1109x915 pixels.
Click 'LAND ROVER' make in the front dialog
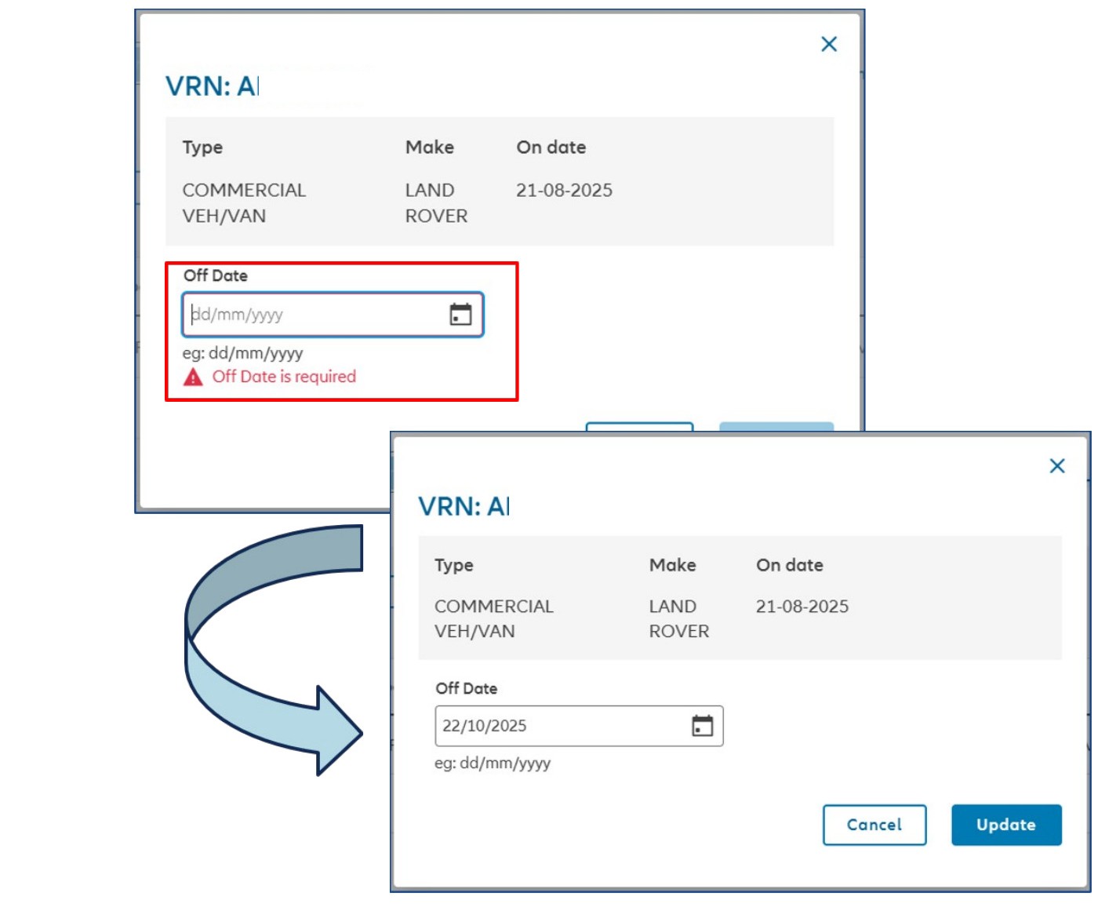coord(679,618)
